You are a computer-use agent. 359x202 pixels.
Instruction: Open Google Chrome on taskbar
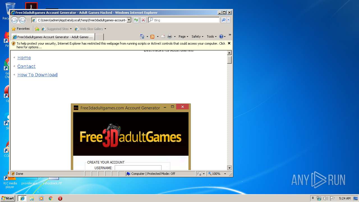[x=51, y=198]
